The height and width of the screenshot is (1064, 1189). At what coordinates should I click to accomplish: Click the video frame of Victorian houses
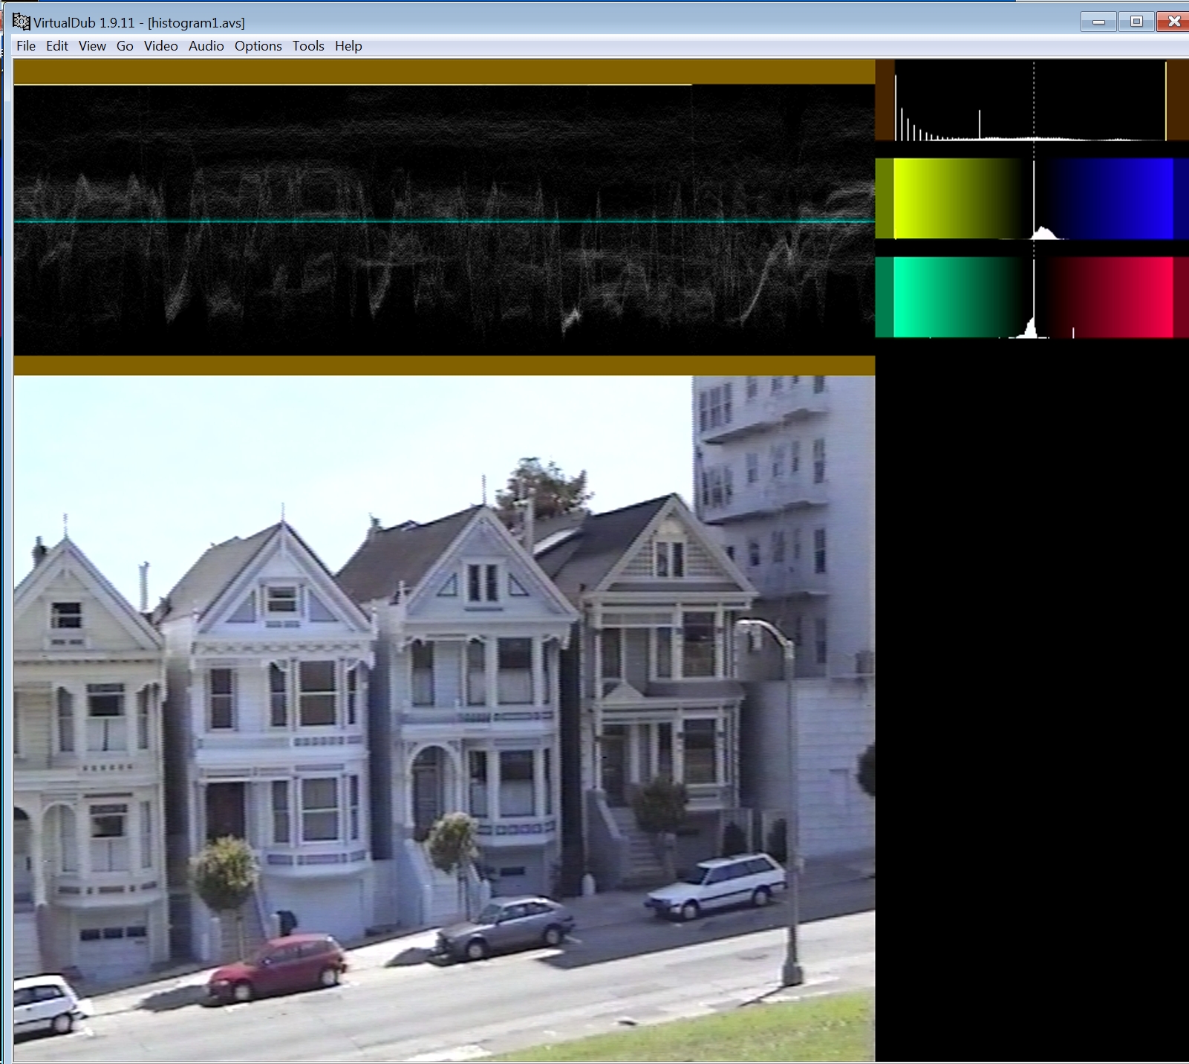(x=444, y=718)
